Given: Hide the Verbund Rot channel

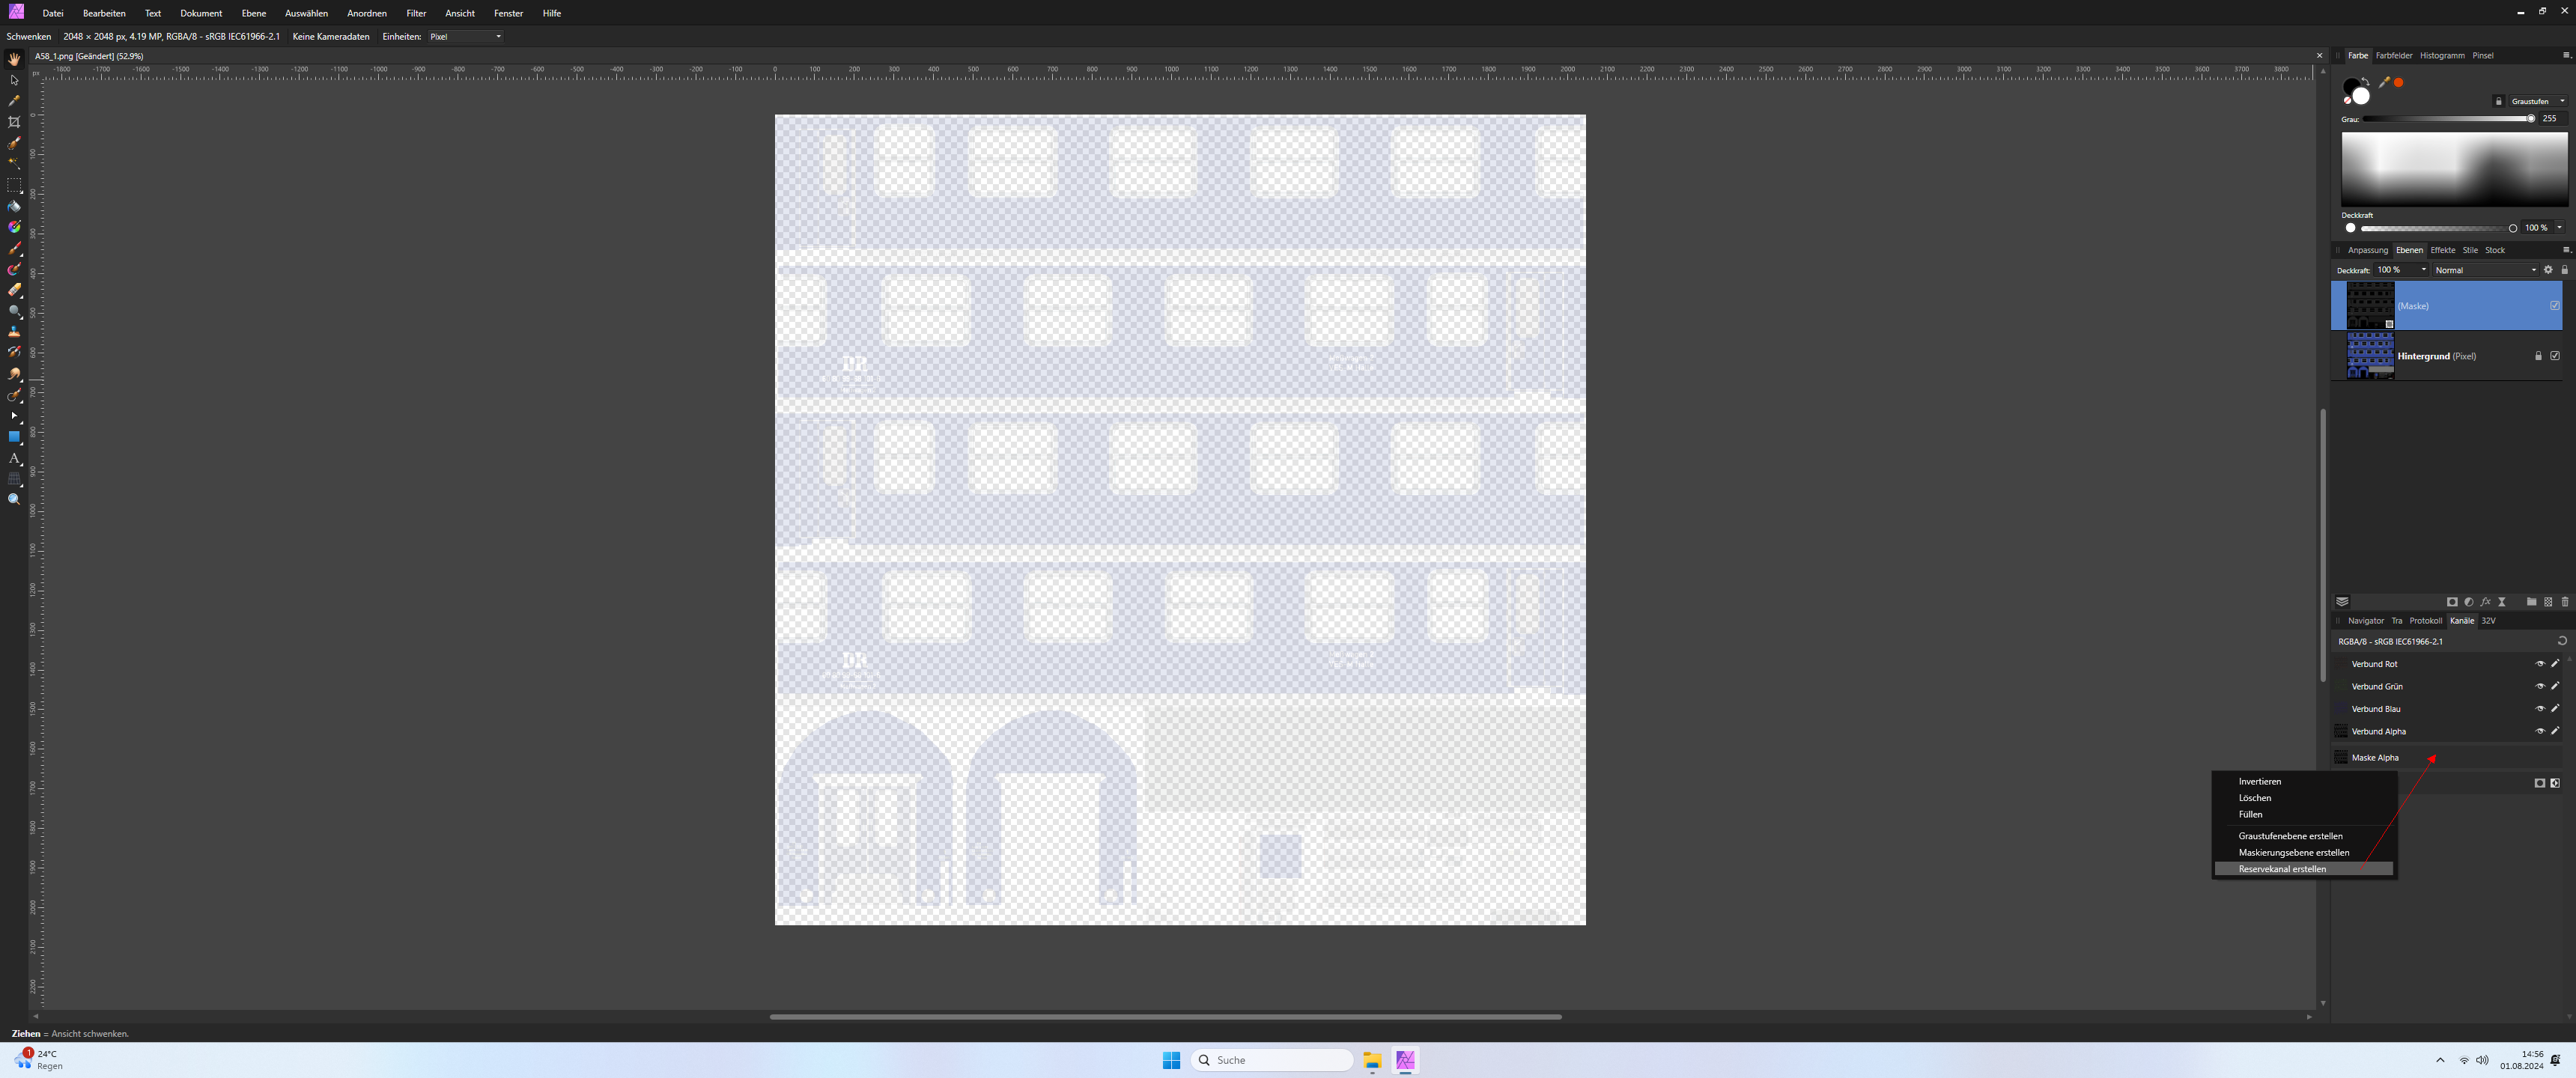Looking at the screenshot, I should point(2539,664).
